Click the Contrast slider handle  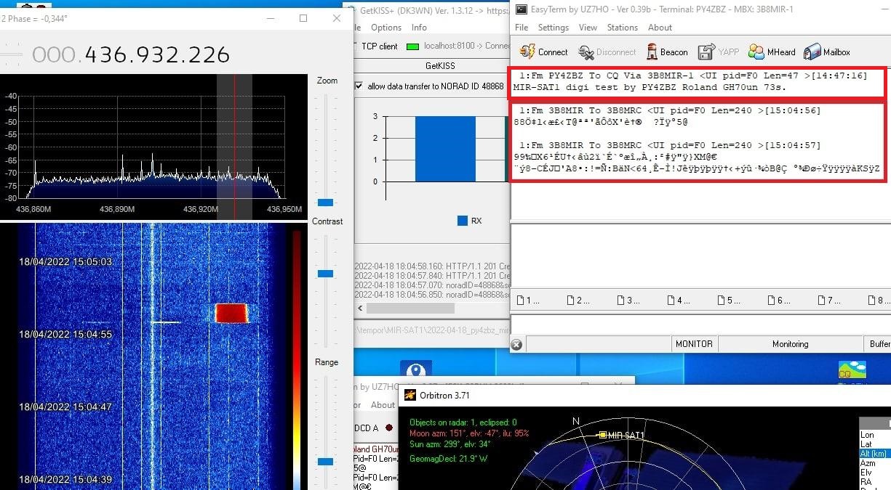point(325,274)
